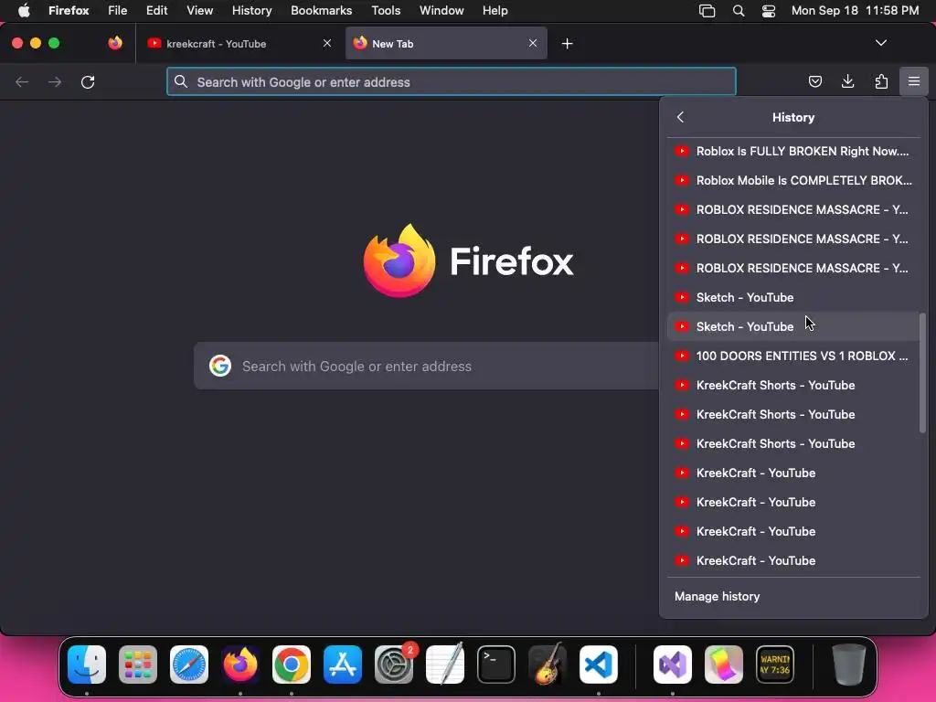Open the Extensions puzzle icon
This screenshot has width=936, height=702.
pyautogui.click(x=881, y=81)
